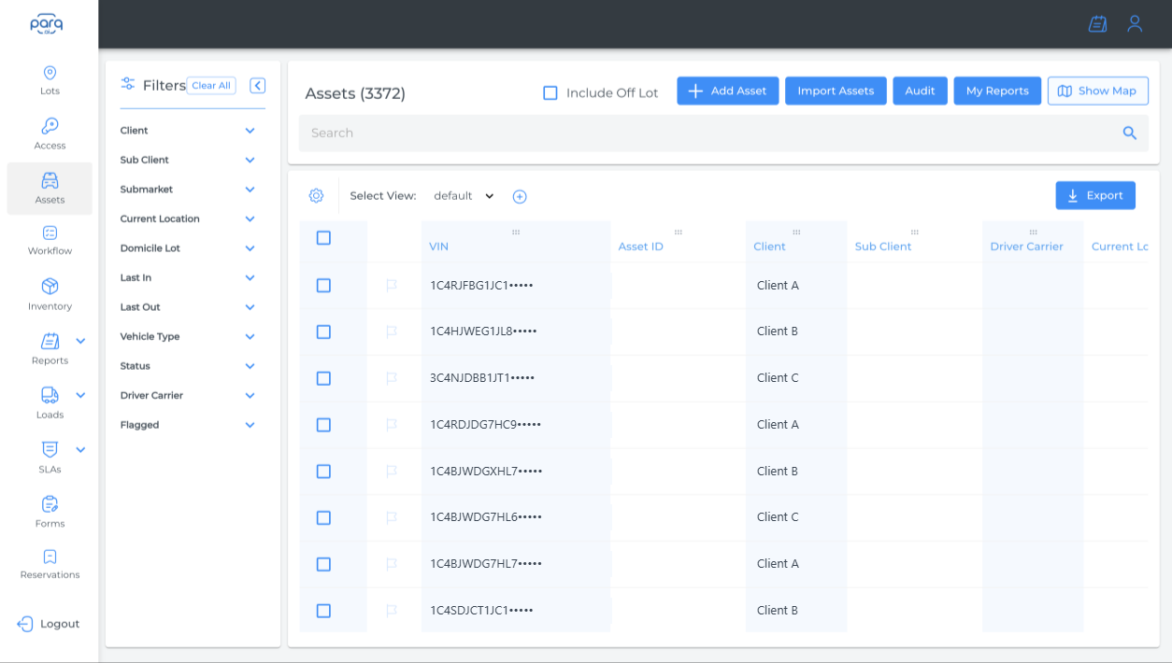This screenshot has width=1172, height=663.
Task: Click the Audit button
Action: point(921,91)
